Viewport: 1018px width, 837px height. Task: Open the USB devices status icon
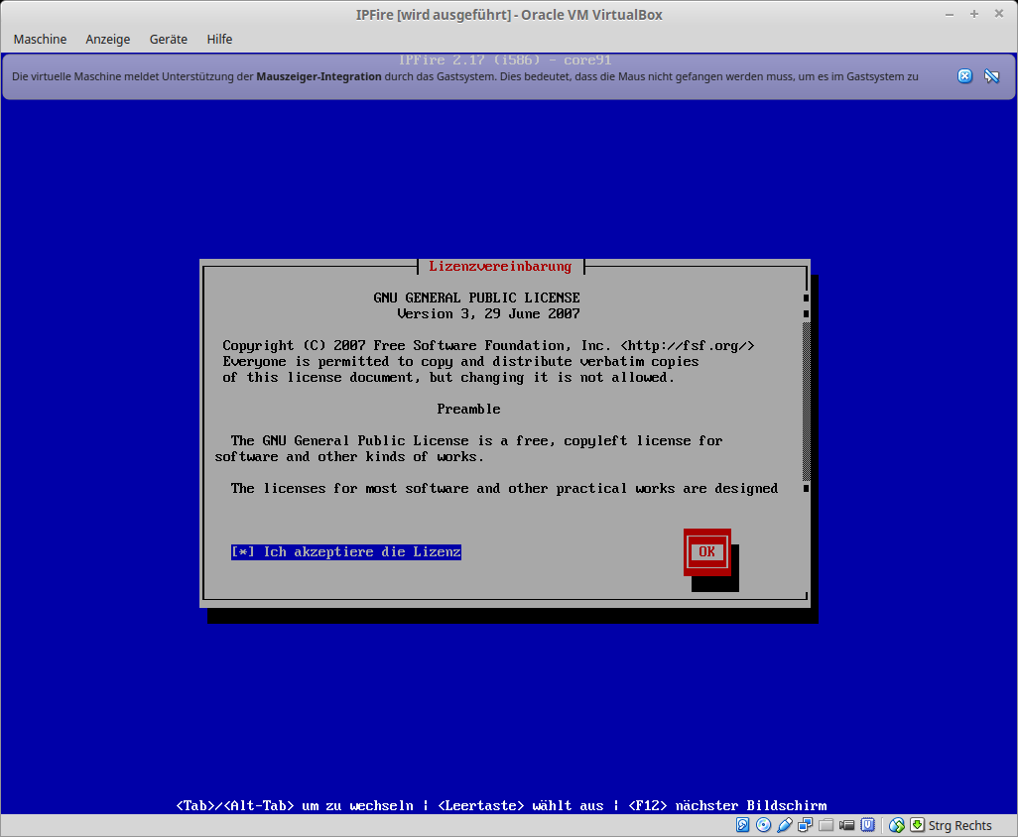pos(784,825)
